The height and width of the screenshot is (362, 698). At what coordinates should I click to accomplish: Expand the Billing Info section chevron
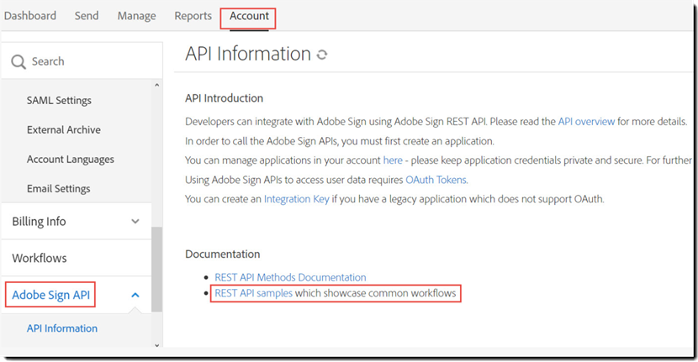pos(135,222)
